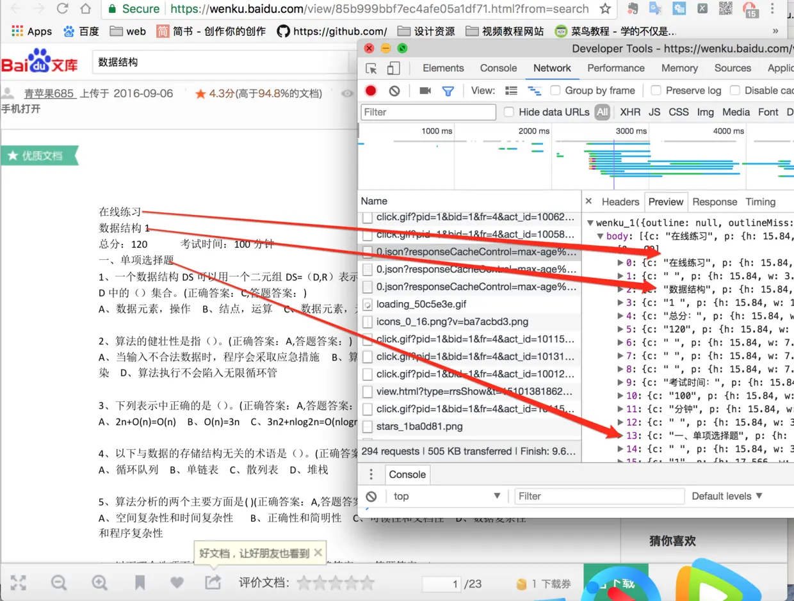Filter network requests by XHR
Screen dimensions: 794x601
pos(630,112)
